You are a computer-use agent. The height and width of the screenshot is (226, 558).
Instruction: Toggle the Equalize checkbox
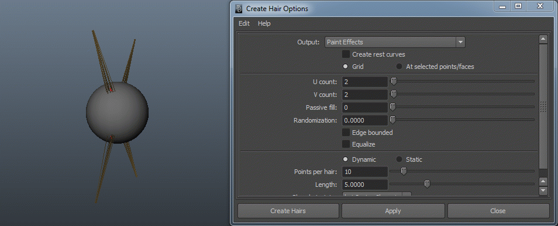[346, 144]
